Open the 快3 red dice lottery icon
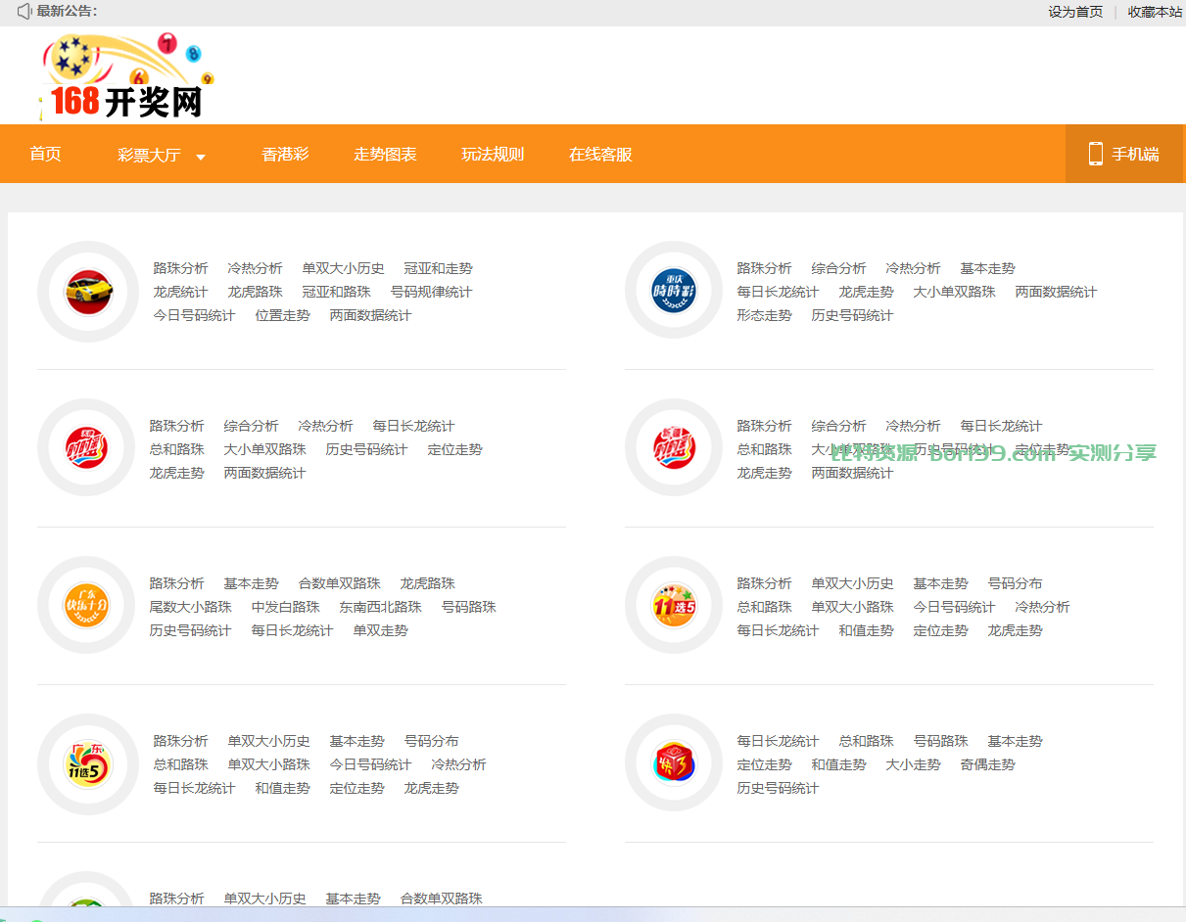The image size is (1186, 922). point(674,763)
